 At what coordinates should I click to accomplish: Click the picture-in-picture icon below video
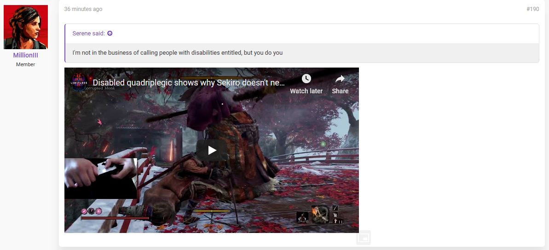[x=364, y=238]
